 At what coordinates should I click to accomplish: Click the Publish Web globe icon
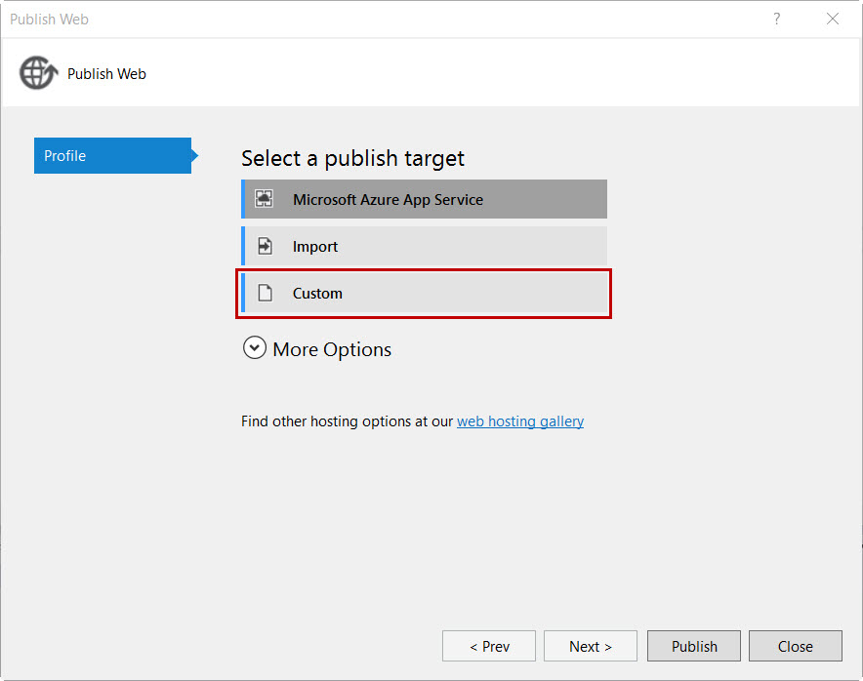[x=38, y=72]
